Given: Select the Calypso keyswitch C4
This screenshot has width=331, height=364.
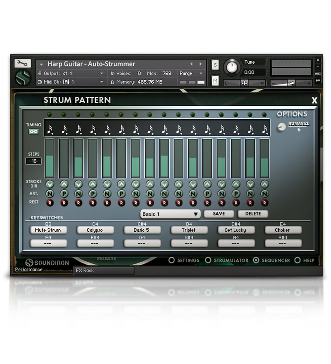Looking at the screenshot, I should (96, 230).
